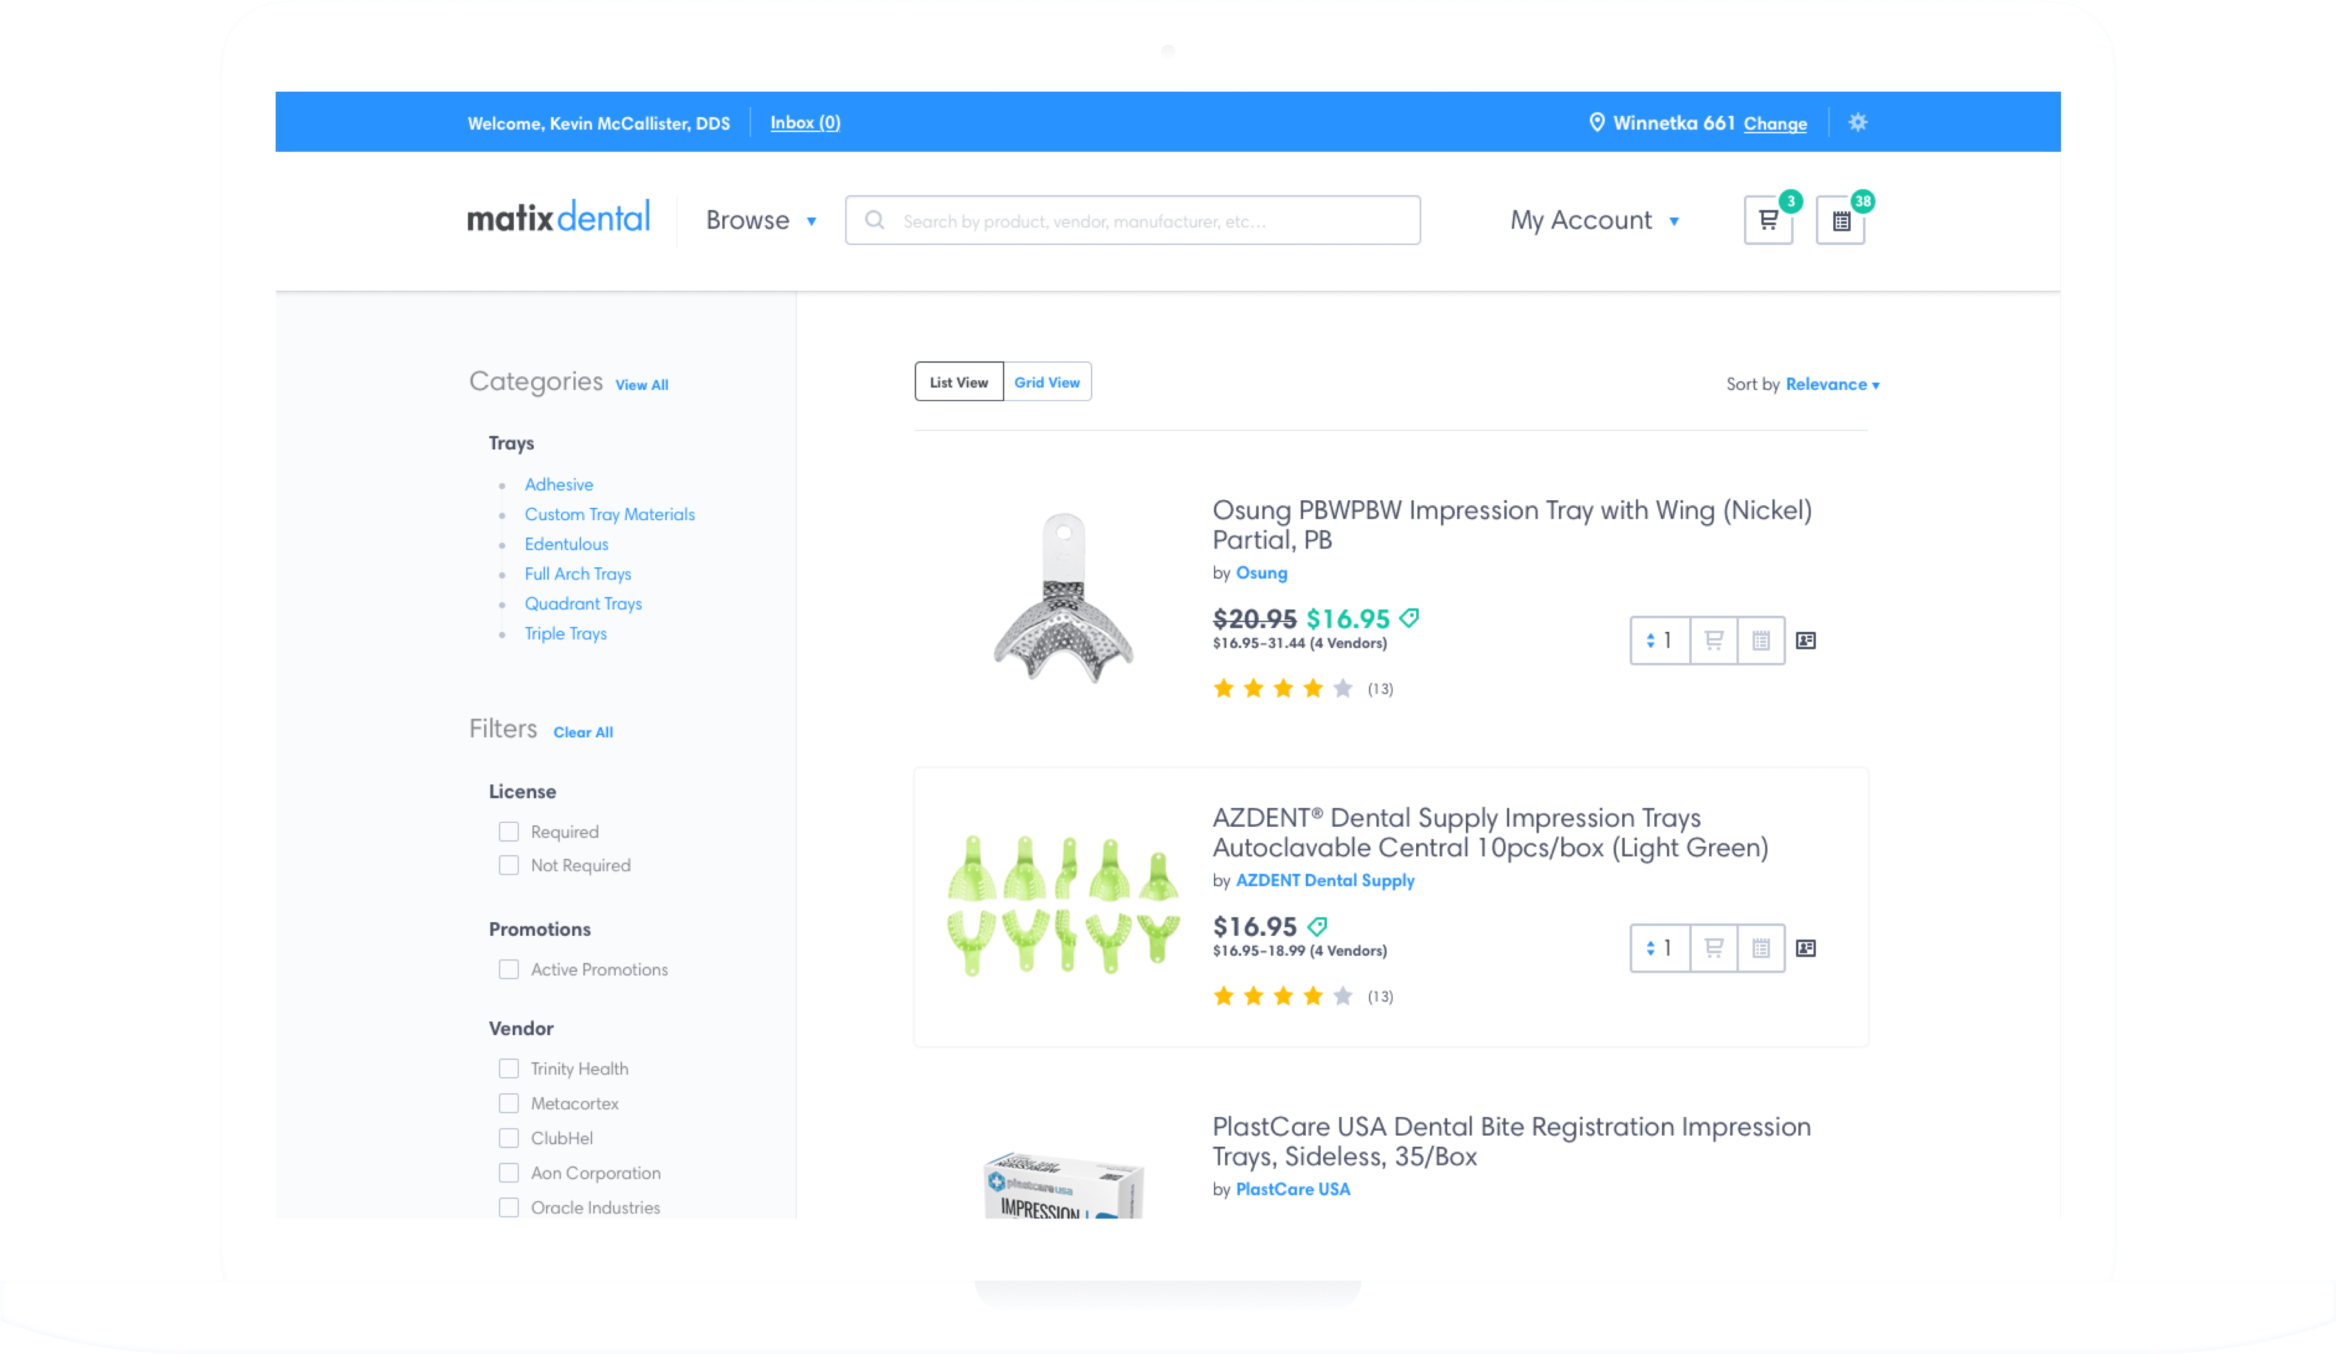Open vendor details card icon for AZDENT trays
This screenshot has height=1354, width=2336.
(1806, 948)
